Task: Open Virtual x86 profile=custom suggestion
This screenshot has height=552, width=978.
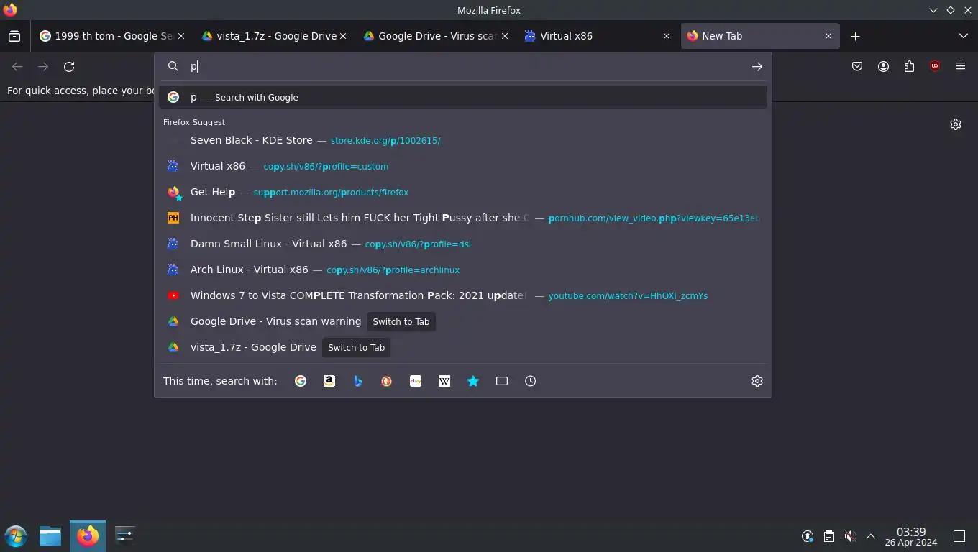Action: 463,166
